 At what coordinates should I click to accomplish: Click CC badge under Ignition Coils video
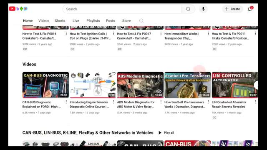[x=72, y=49]
